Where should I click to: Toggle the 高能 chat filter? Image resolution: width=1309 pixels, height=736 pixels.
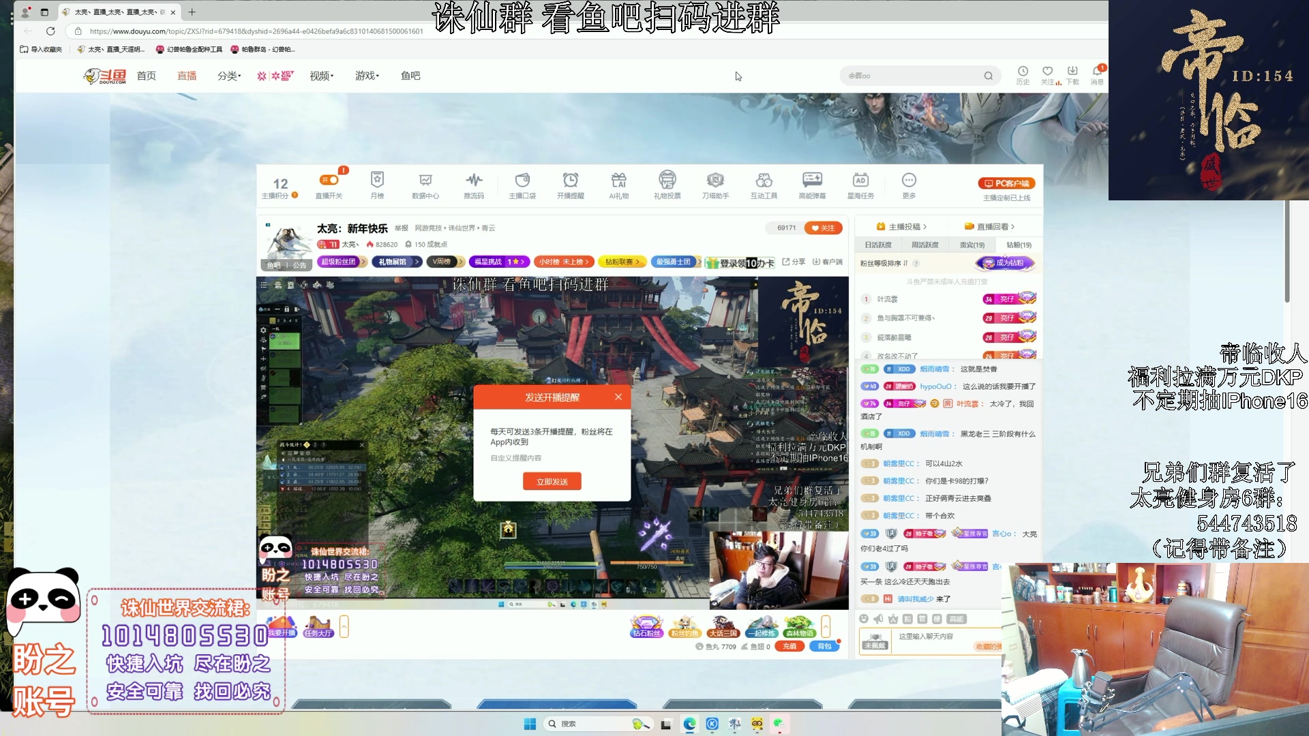pyautogui.click(x=957, y=619)
